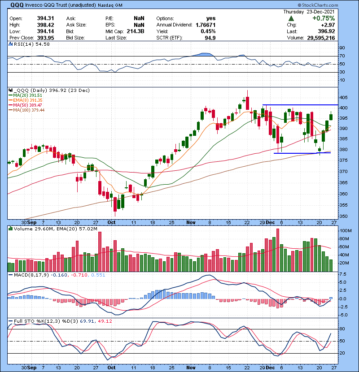
Task: Click the 350 price axis label
Action: coord(343,216)
